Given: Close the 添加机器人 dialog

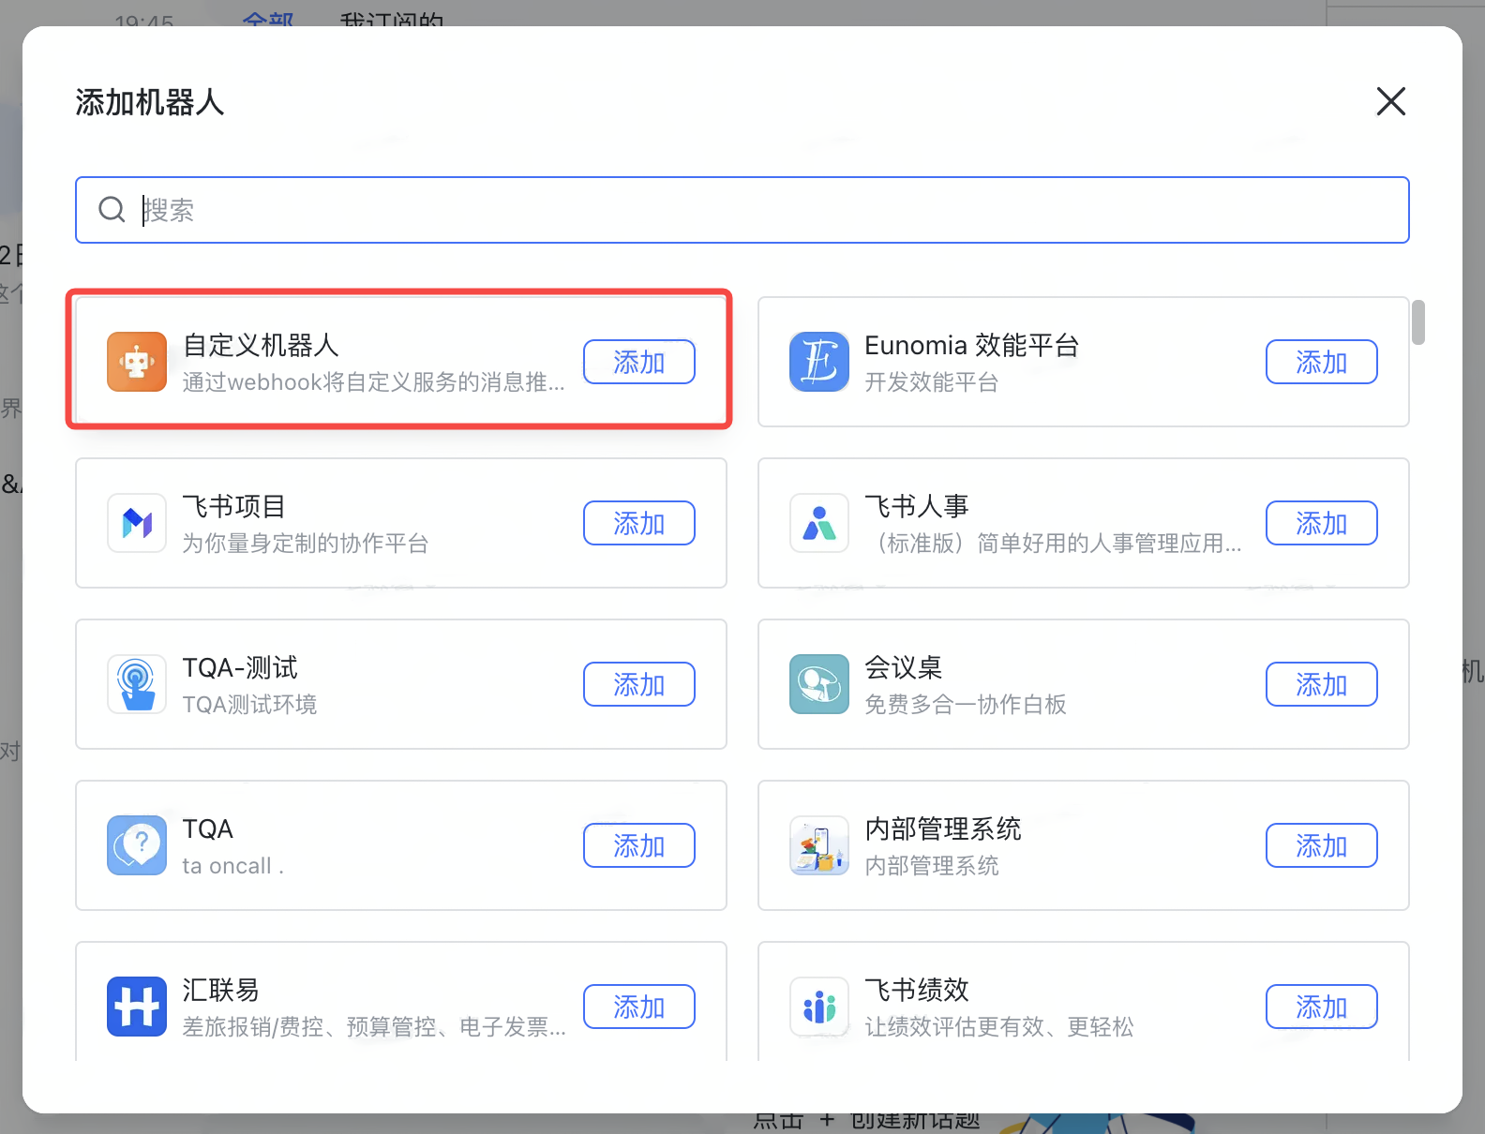Looking at the screenshot, I should [x=1391, y=101].
